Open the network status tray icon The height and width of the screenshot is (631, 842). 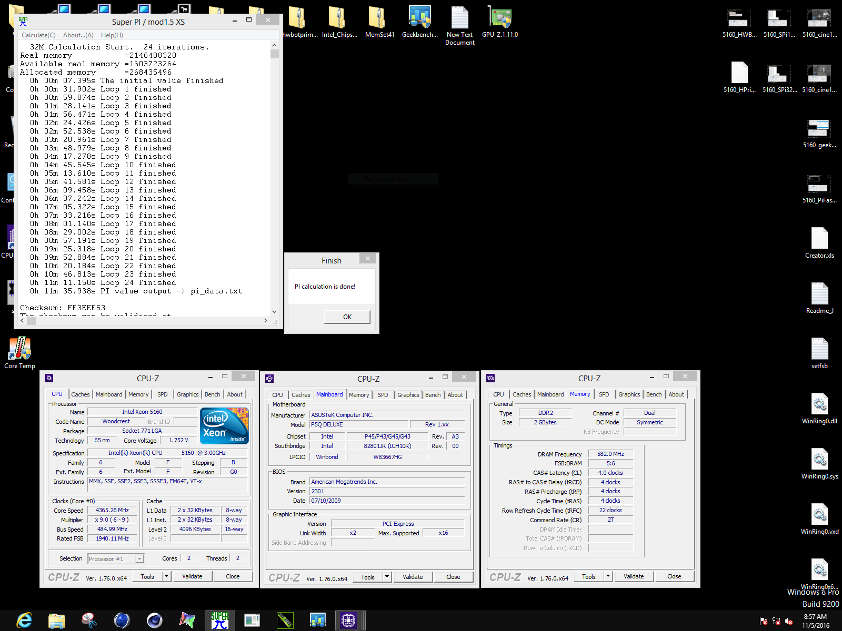(776, 621)
